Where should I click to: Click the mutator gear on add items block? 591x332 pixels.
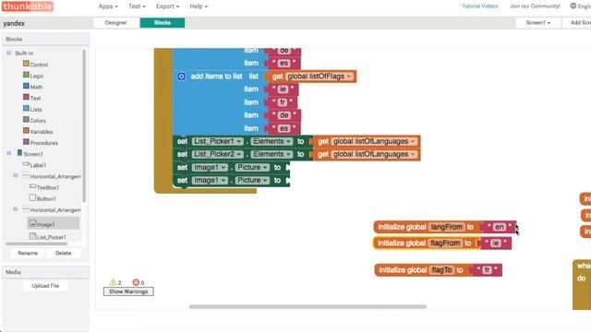tap(181, 77)
